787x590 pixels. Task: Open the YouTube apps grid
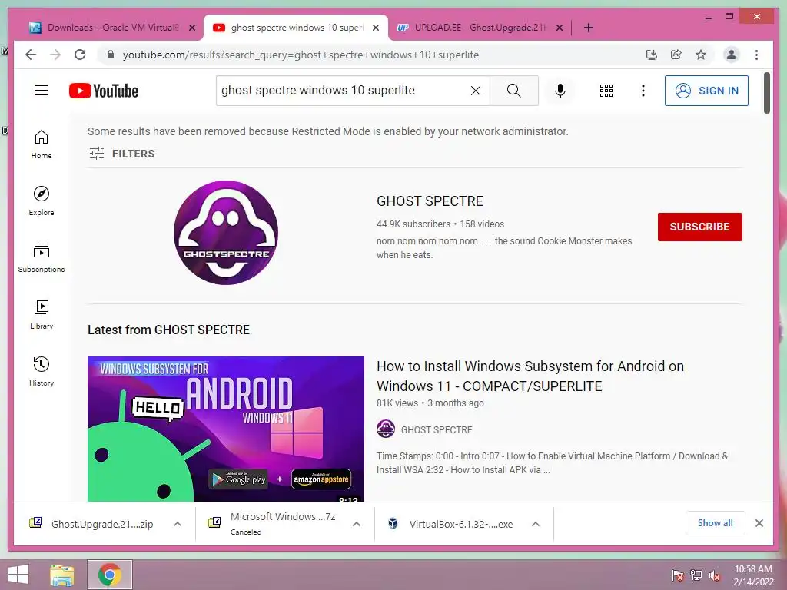(x=606, y=91)
